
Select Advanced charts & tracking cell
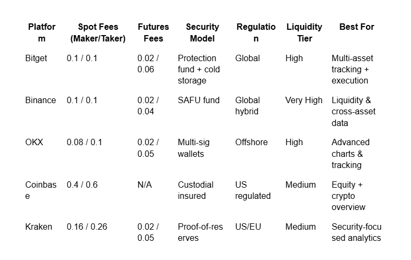pyautogui.click(x=350, y=154)
